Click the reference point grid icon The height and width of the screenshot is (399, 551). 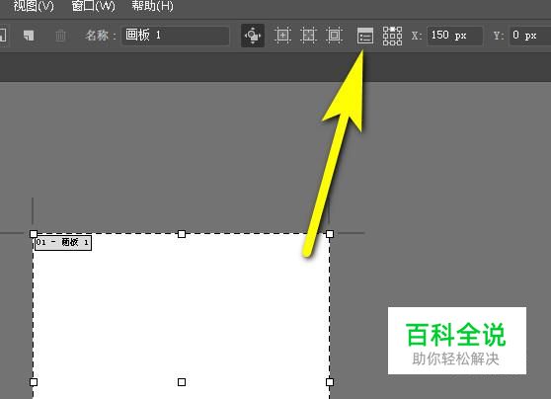[x=392, y=36]
